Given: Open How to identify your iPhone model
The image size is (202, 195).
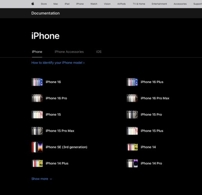Looking at the screenshot, I should click(58, 63).
